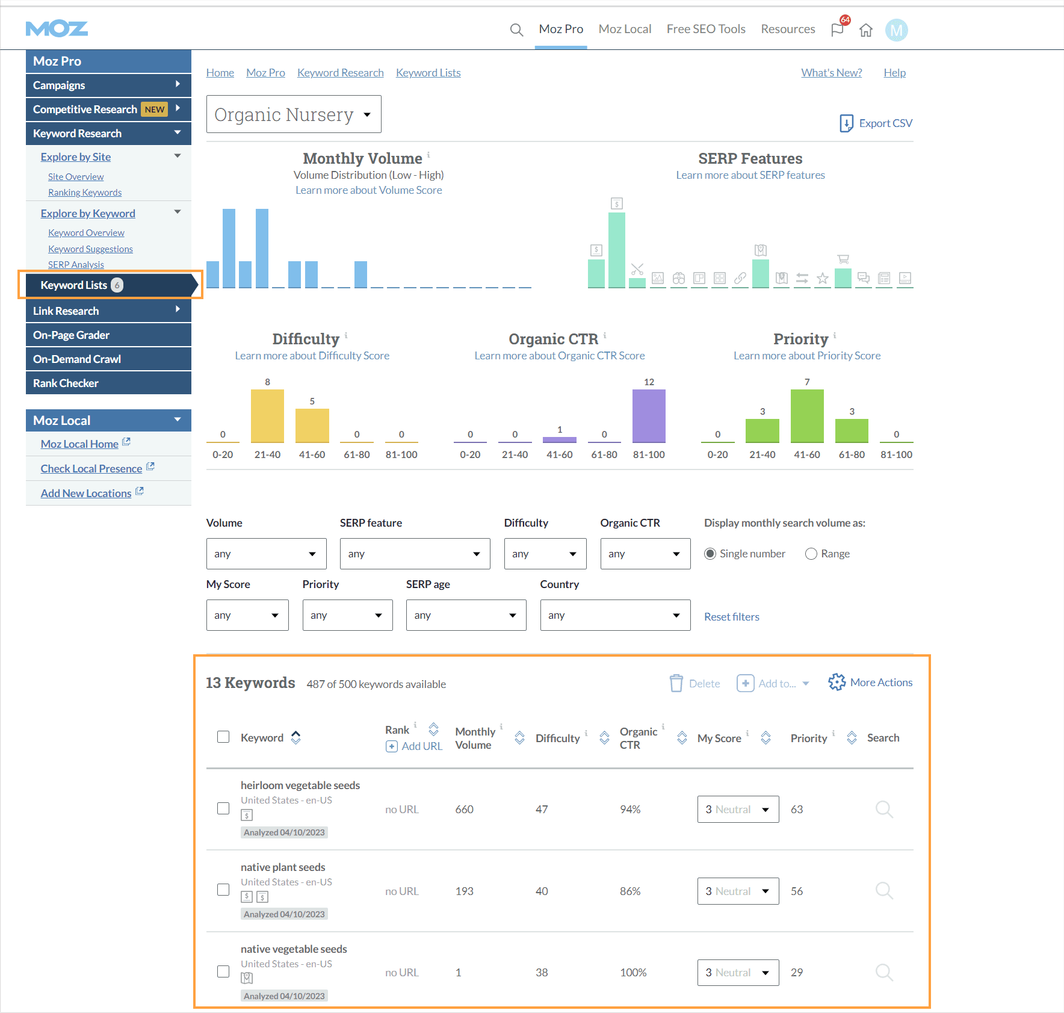The width and height of the screenshot is (1064, 1013).
Task: Sort table by Difficulty column arrows
Action: [x=604, y=738]
